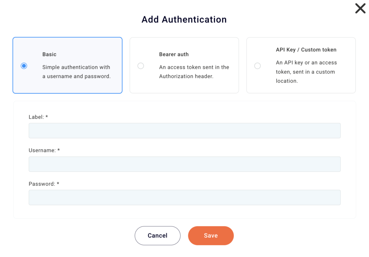
Task: Click the "API Key / Custom token" title
Action: click(x=306, y=50)
